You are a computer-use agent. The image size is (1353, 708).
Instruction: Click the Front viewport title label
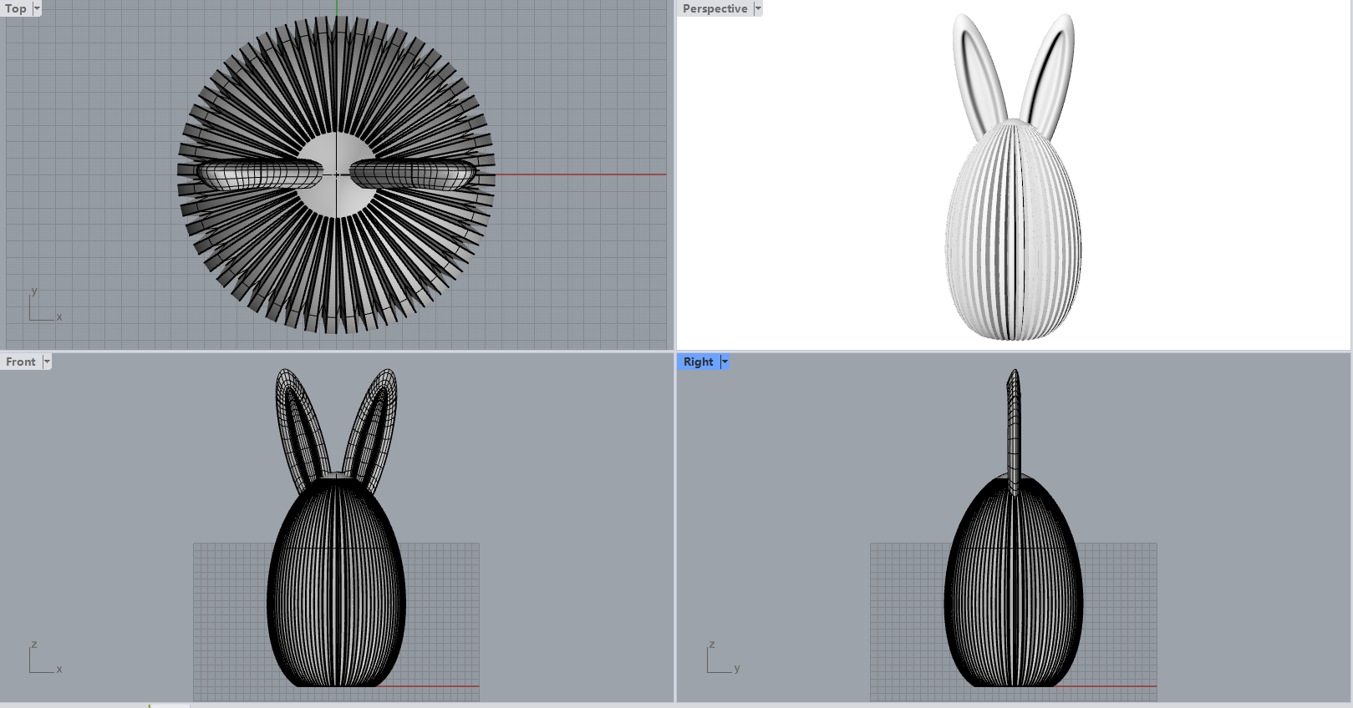point(21,362)
